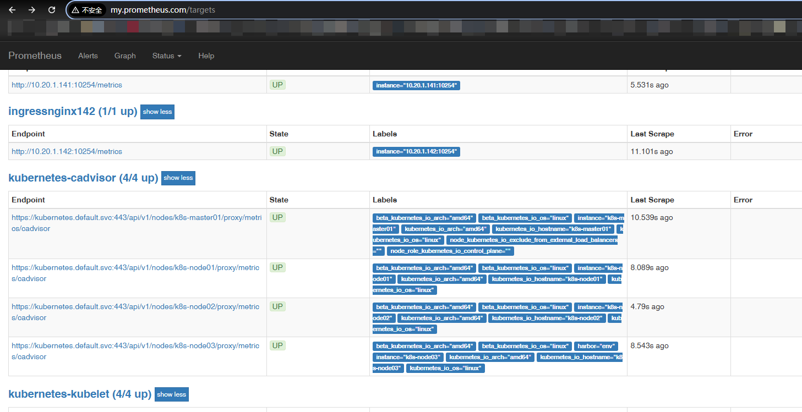Go to the Graph page
The image size is (802, 412).
tap(125, 56)
